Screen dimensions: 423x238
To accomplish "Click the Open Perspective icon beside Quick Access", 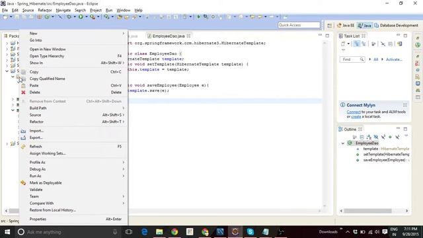I will point(329,25).
